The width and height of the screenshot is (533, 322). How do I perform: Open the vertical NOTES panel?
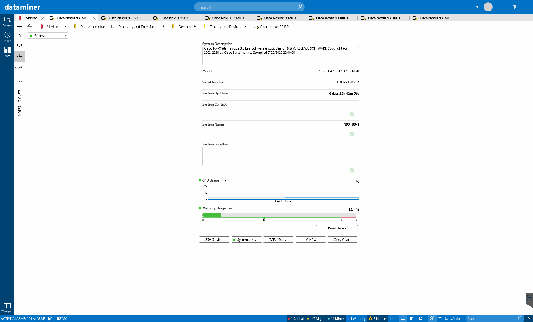click(x=20, y=111)
